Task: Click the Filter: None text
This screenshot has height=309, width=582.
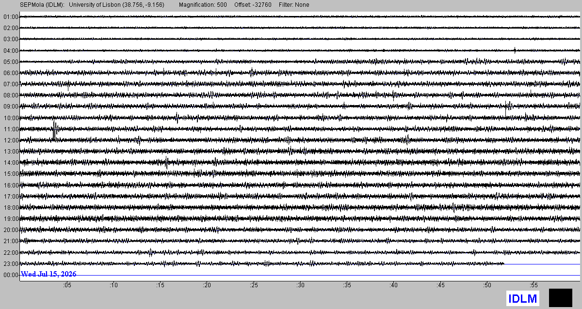Action: pyautogui.click(x=294, y=5)
